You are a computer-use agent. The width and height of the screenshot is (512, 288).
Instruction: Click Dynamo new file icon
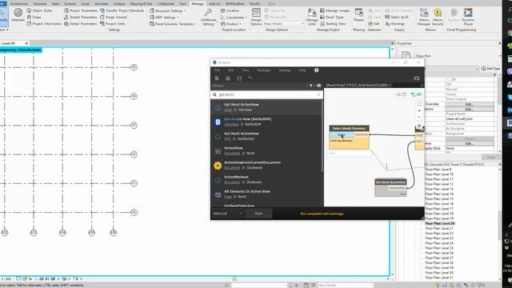[217, 78]
